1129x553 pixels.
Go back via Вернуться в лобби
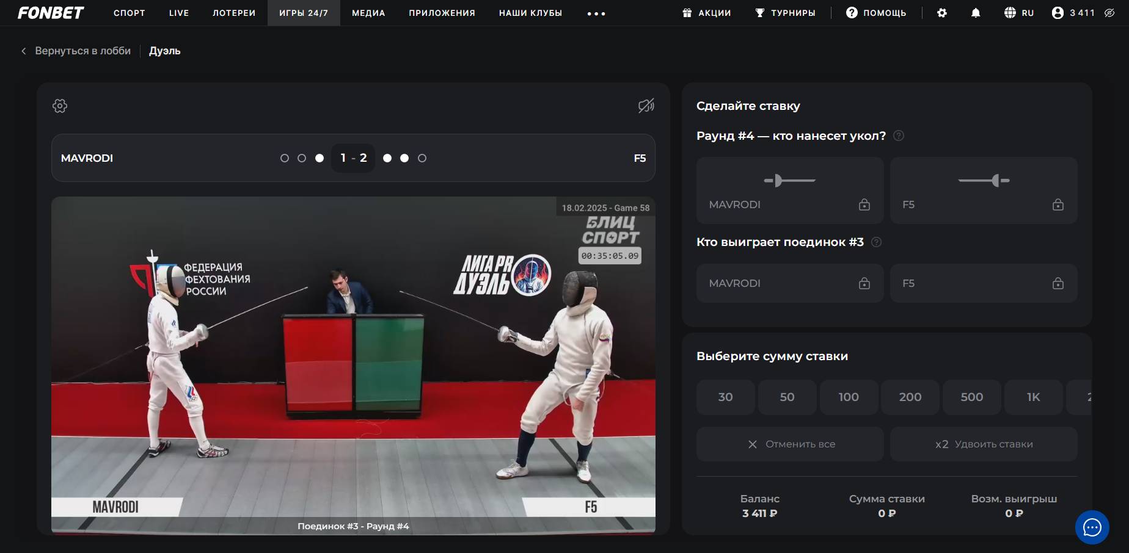point(76,51)
